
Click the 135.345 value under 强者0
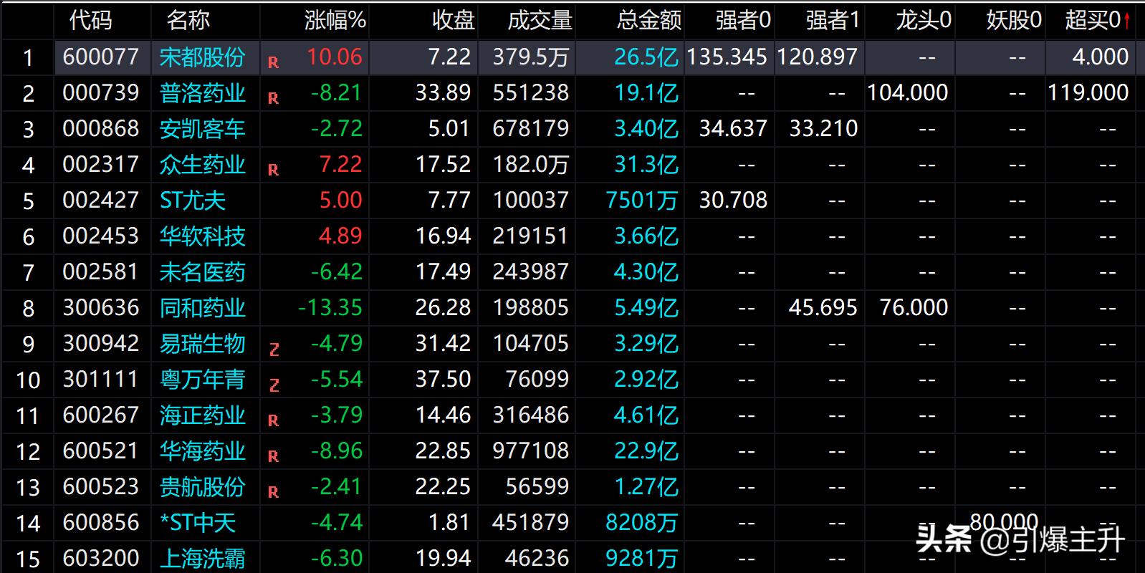pyautogui.click(x=727, y=57)
